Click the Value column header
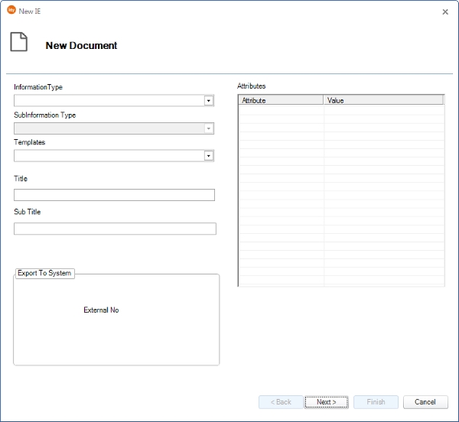459x422 pixels. coord(382,100)
